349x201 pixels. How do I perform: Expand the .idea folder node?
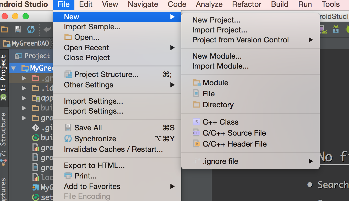[x=24, y=88]
